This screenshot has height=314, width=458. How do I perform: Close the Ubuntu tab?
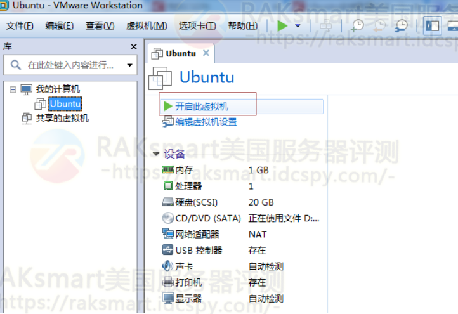click(x=206, y=53)
